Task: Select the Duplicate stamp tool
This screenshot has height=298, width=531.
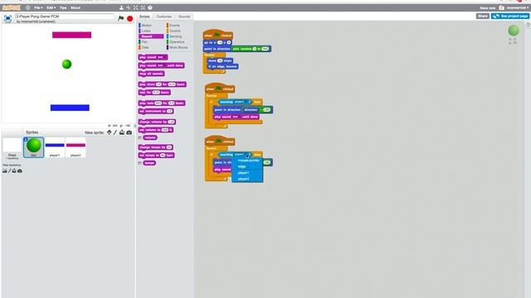Action: (x=121, y=7)
